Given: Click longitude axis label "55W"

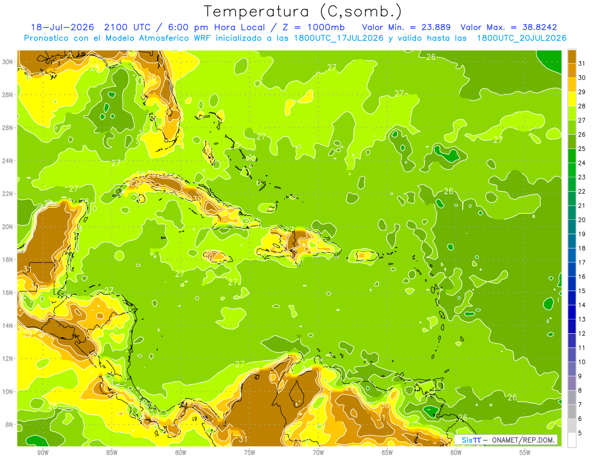Looking at the screenshot, I should click(525, 453).
